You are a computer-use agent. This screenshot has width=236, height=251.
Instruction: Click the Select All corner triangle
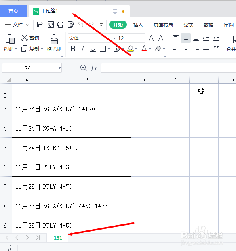pyautogui.click(x=8, y=80)
